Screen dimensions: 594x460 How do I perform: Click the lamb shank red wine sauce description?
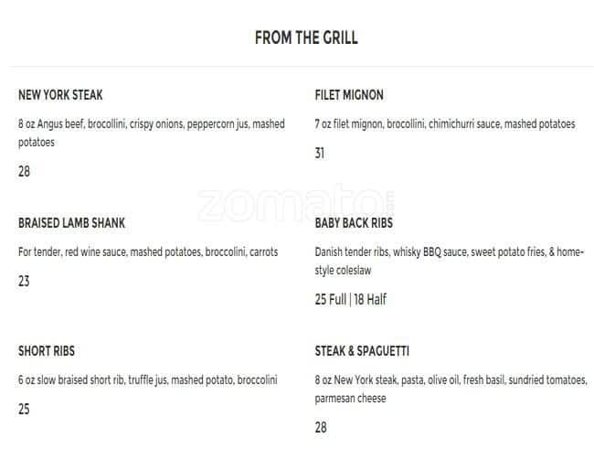tap(148, 251)
